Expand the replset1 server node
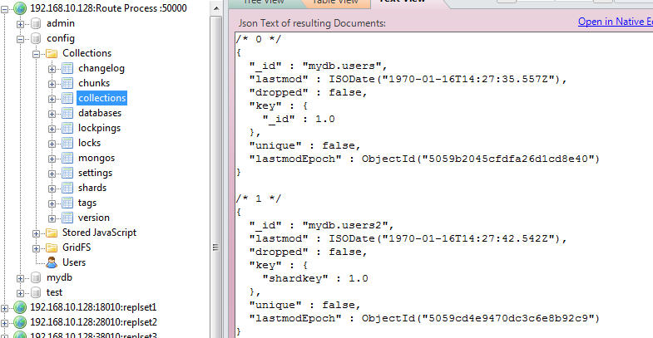The image size is (653, 338). coord(5,308)
